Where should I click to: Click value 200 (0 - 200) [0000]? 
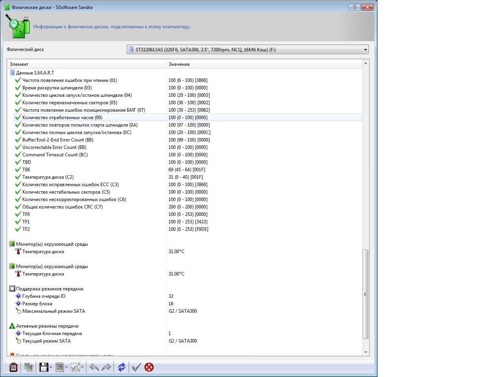tap(188, 207)
